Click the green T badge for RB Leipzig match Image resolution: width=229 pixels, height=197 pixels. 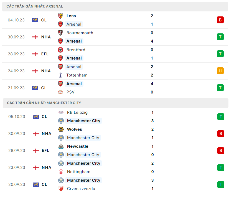point(221,117)
